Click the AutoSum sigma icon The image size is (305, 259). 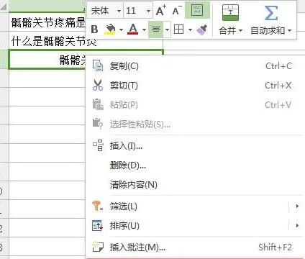point(271,13)
